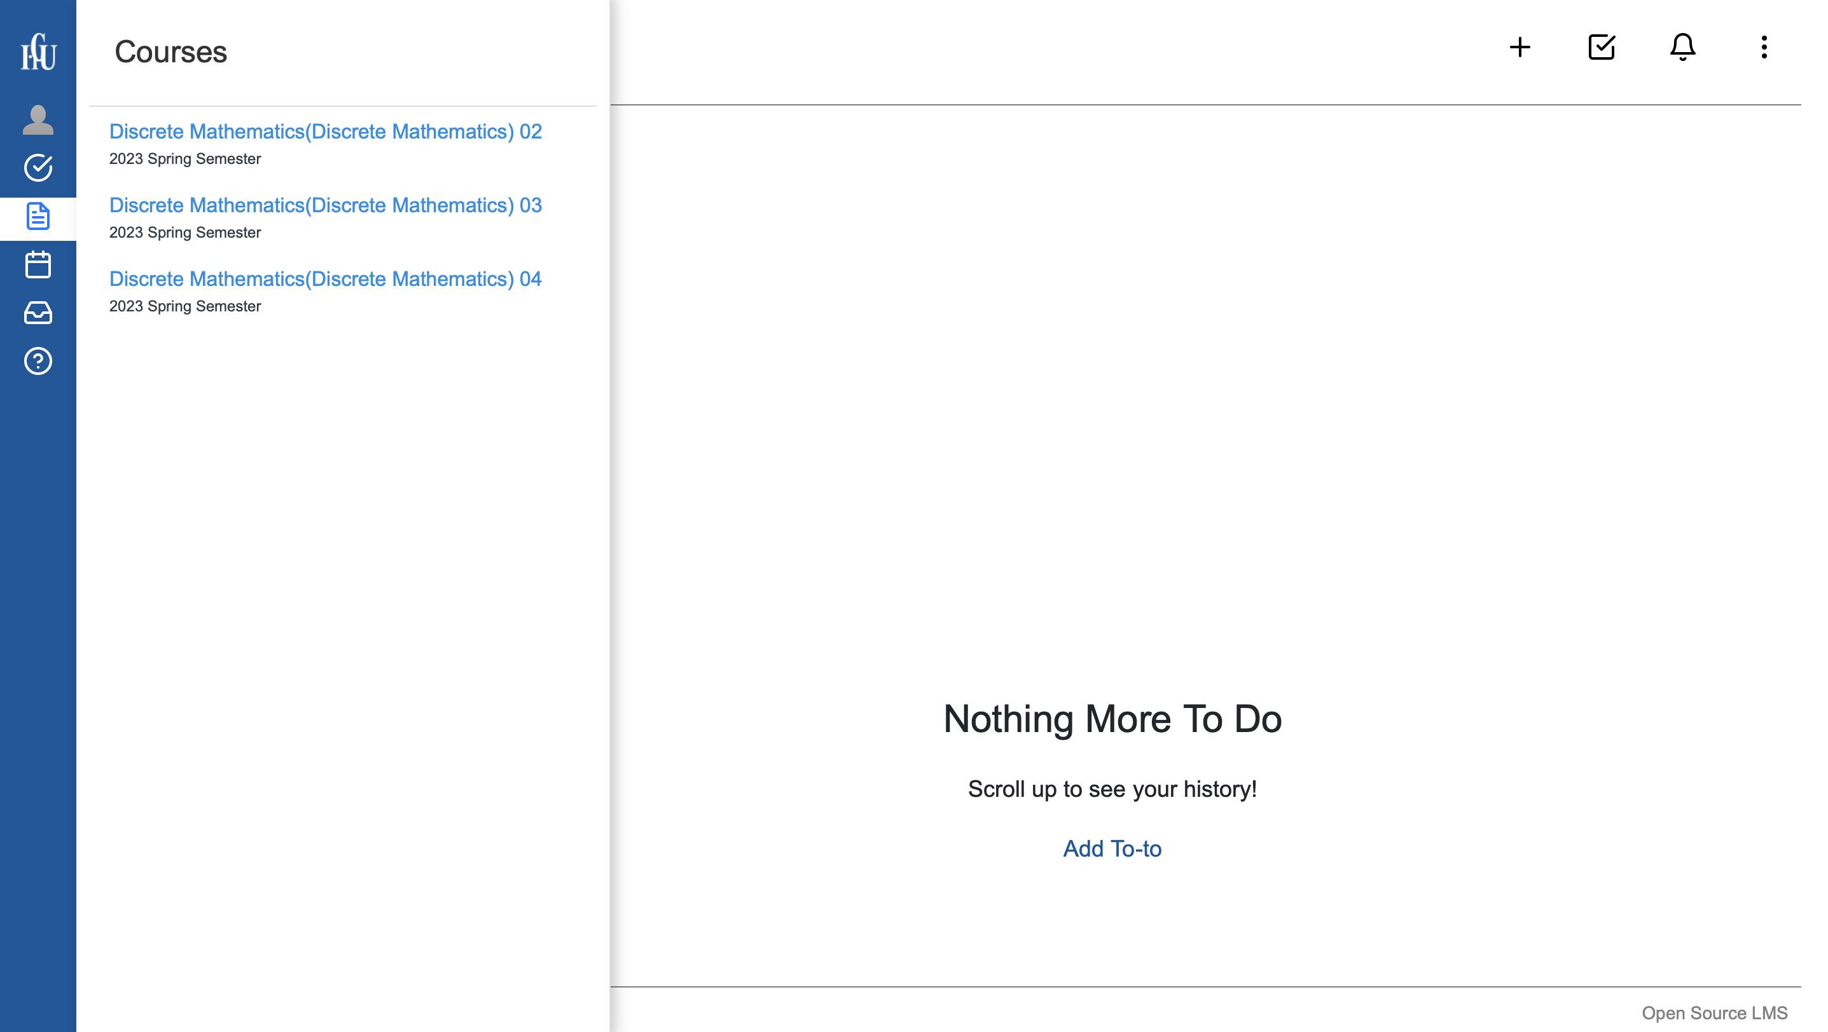The height and width of the screenshot is (1032, 1828).
Task: Select the Courses document icon
Action: tap(38, 216)
